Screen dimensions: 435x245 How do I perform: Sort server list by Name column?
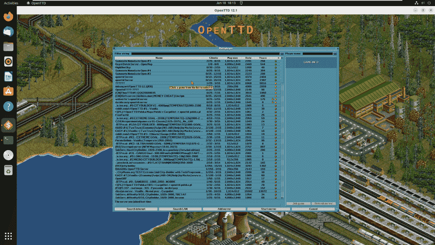(x=159, y=58)
